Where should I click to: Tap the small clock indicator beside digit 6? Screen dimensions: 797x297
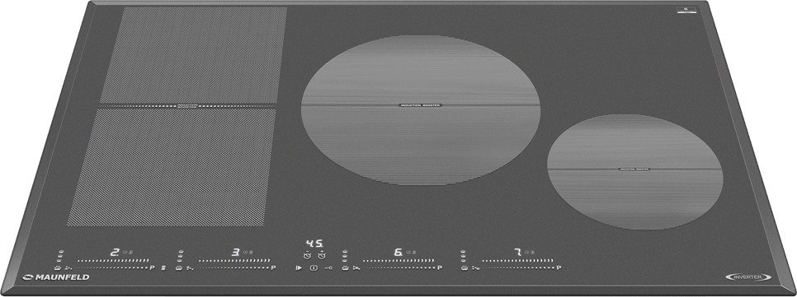pos(408,252)
